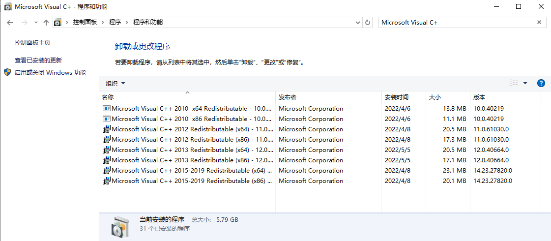
Task: Open the more view options dropdown arrow
Action: click(525, 83)
